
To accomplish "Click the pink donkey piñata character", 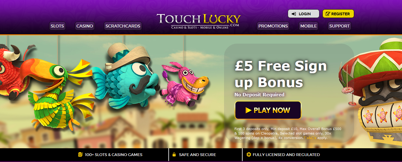I will click(184, 84).
